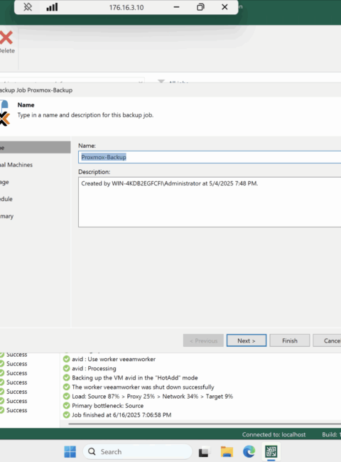Click the Veeam console icon in the taskbar
This screenshot has height=462, width=341.
(271, 451)
